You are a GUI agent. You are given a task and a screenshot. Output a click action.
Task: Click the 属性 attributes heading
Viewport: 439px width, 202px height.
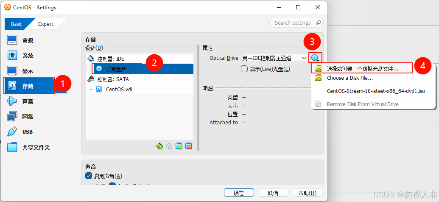click(207, 48)
